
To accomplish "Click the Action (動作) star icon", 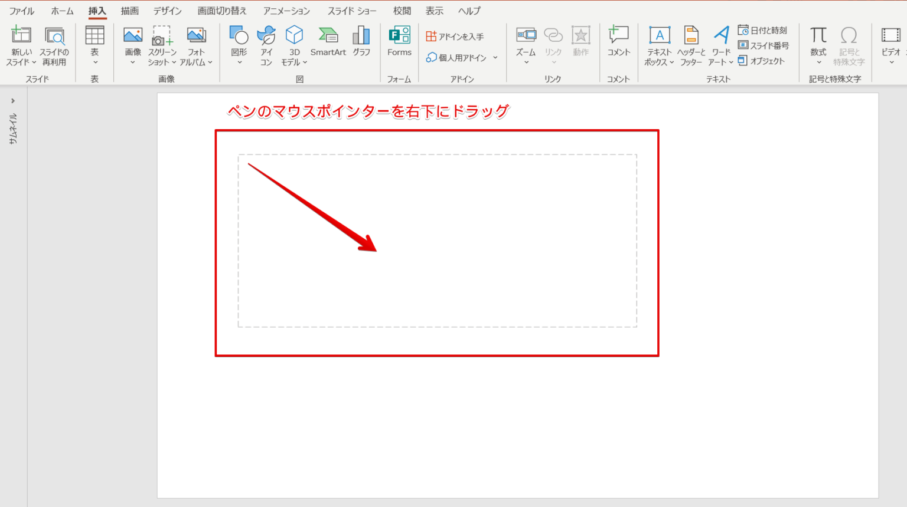I will 581,35.
